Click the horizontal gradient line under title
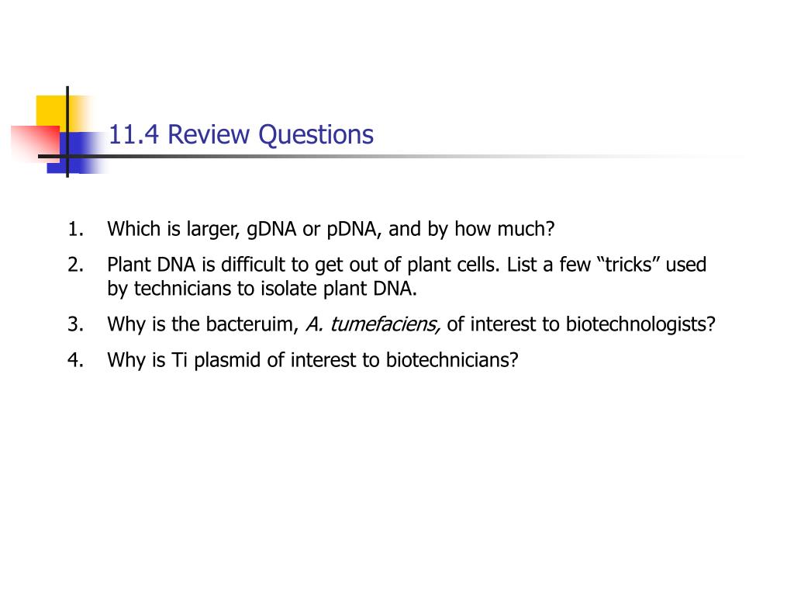The height and width of the screenshot is (596, 794). [390, 156]
